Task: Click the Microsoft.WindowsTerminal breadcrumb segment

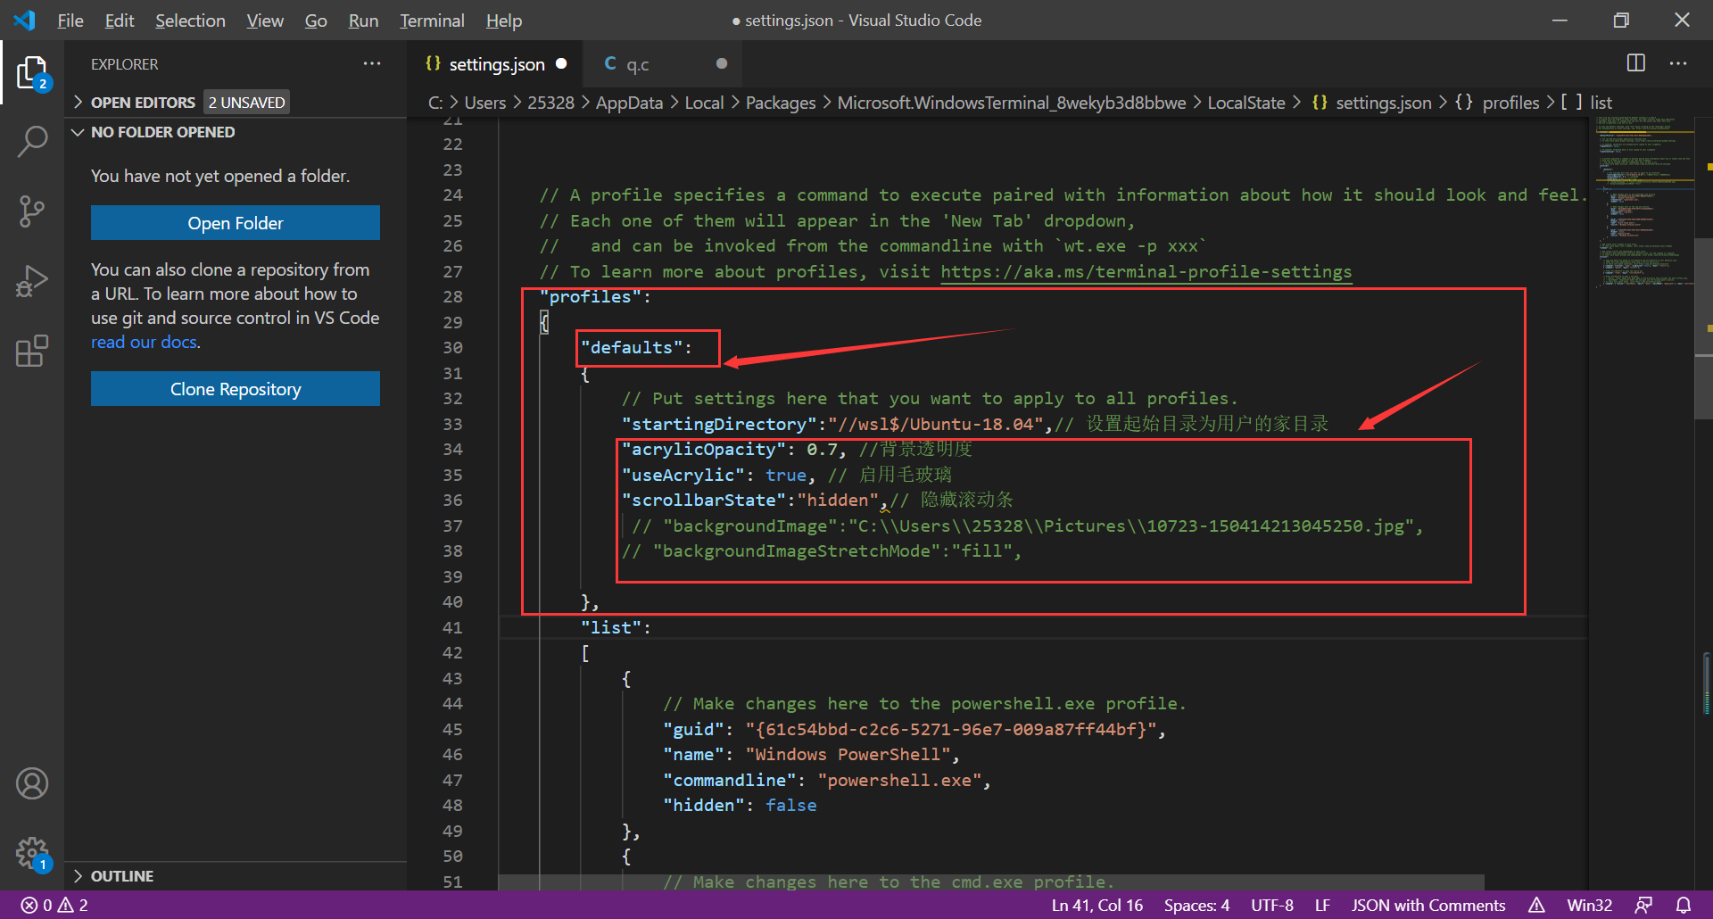Action: click(1012, 103)
